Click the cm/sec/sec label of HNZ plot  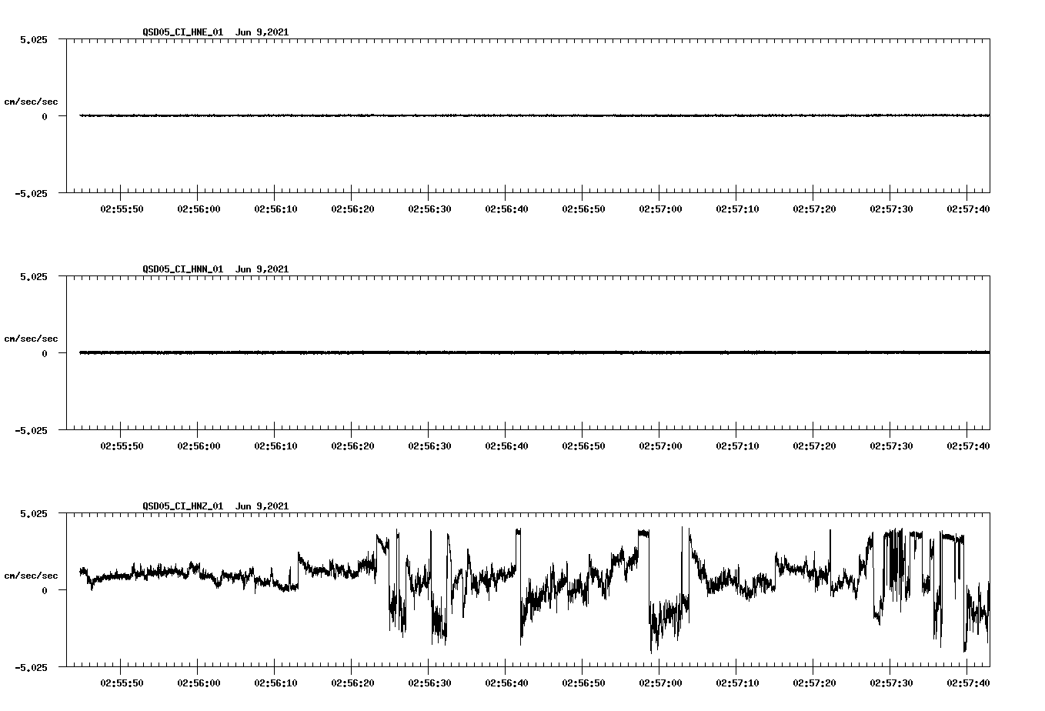(x=31, y=576)
